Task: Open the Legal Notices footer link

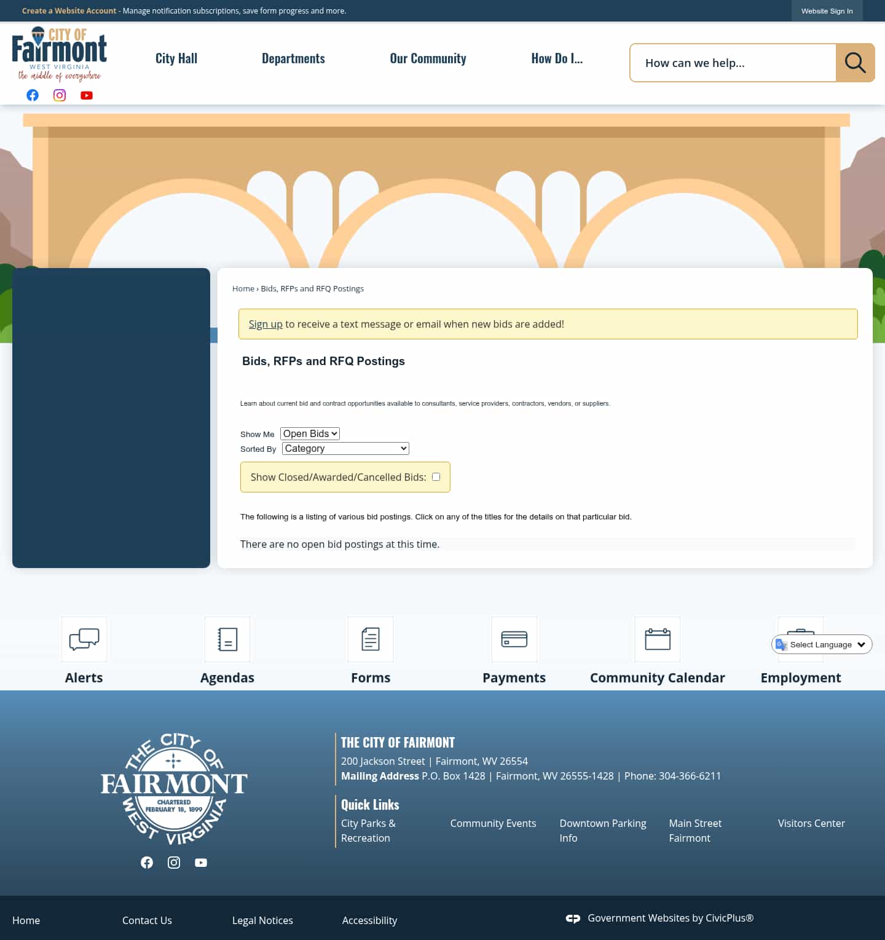Action: (262, 920)
